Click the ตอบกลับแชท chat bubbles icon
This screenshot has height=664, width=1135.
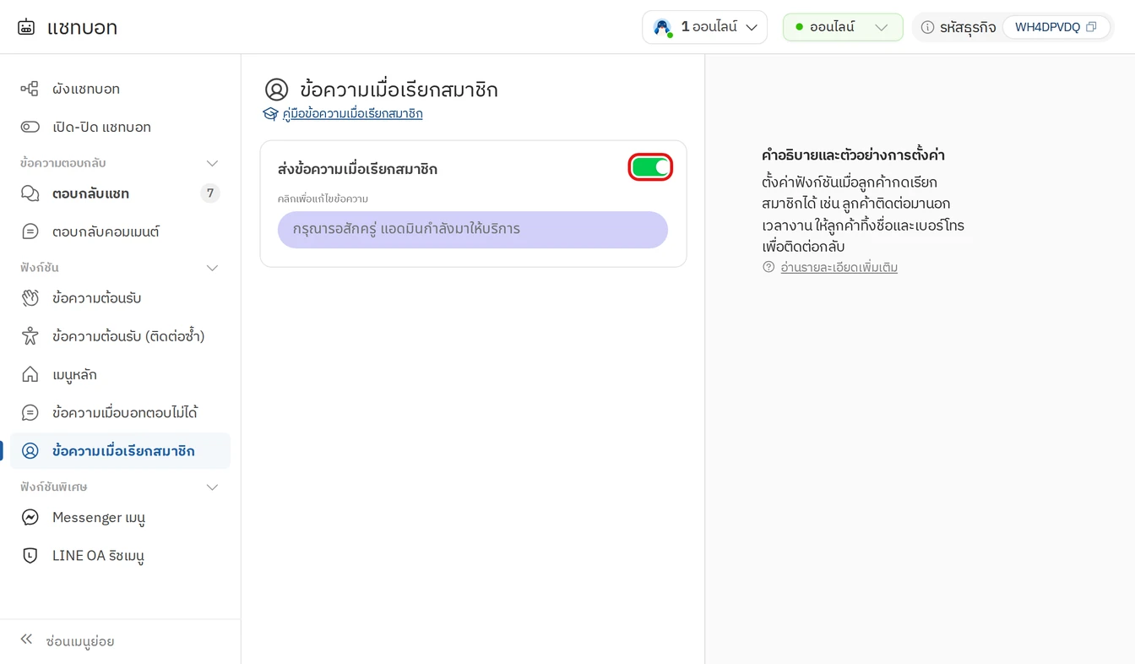(x=30, y=193)
